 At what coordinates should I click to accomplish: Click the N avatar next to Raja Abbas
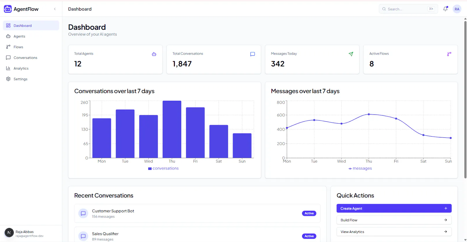pyautogui.click(x=9, y=233)
